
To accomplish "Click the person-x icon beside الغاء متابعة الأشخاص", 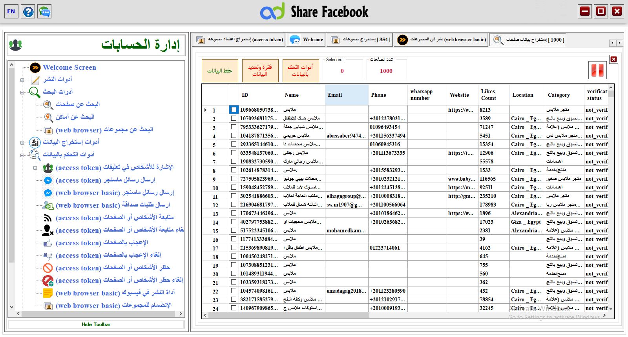I will (x=48, y=230).
